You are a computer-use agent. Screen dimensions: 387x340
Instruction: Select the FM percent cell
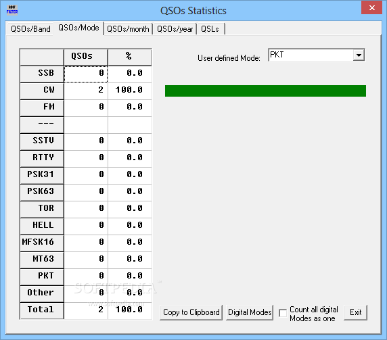(130, 108)
